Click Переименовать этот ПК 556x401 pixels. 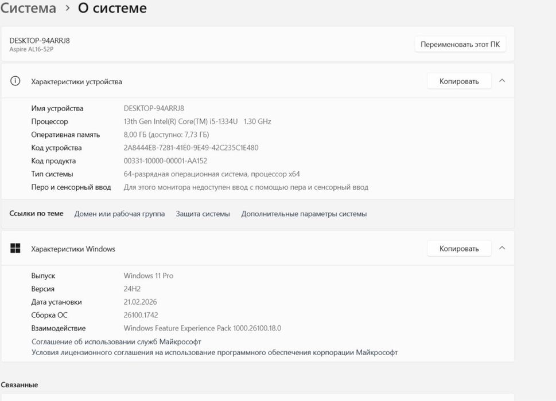tap(460, 44)
